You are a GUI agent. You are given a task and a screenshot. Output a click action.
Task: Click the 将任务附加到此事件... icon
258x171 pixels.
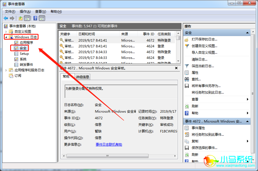click(x=186, y=135)
